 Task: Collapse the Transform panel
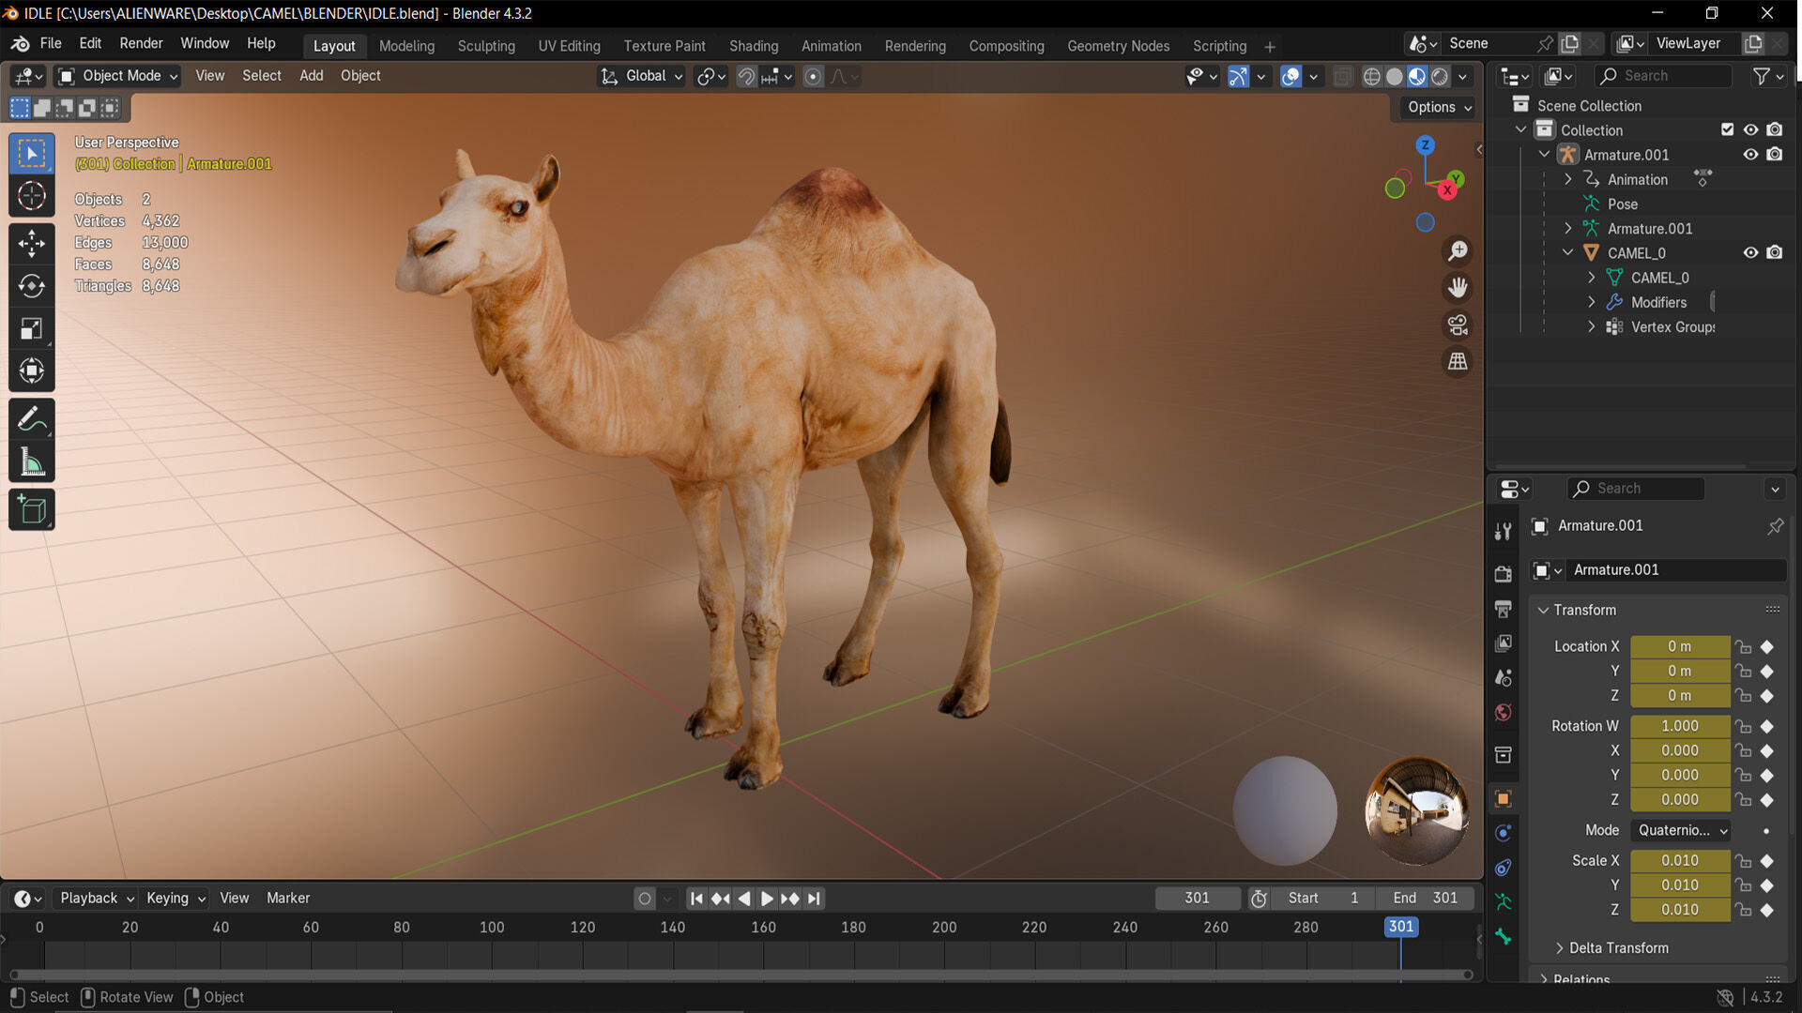(x=1543, y=610)
